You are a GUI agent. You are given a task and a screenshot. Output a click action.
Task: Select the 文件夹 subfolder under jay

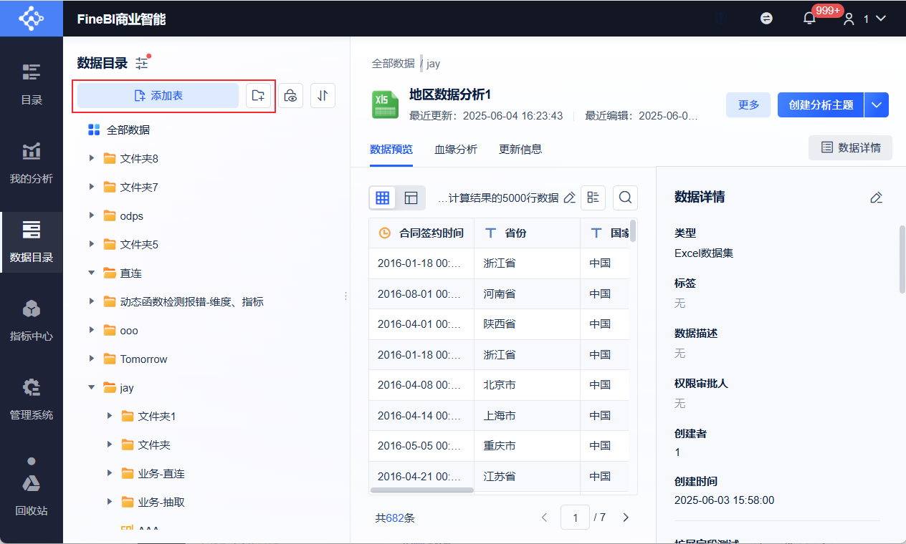click(154, 445)
